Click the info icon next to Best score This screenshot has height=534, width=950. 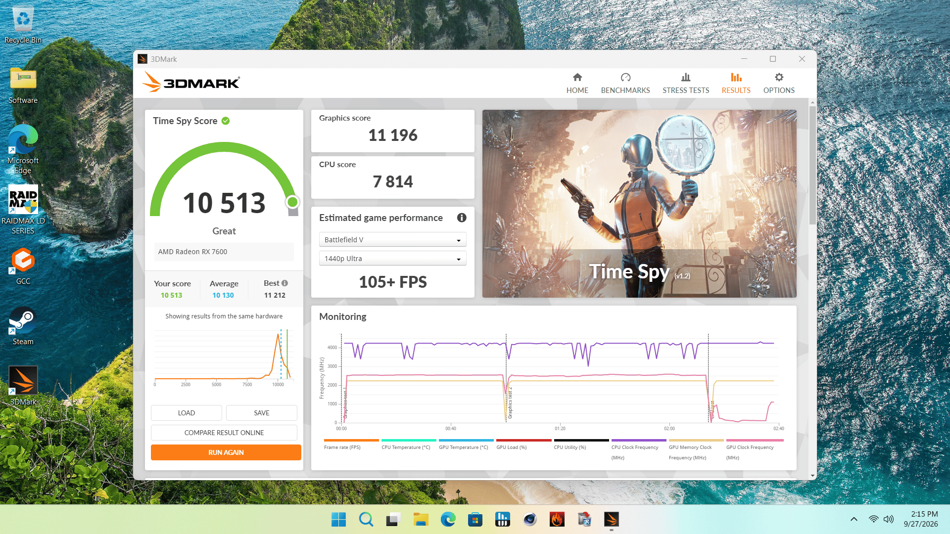pos(285,283)
